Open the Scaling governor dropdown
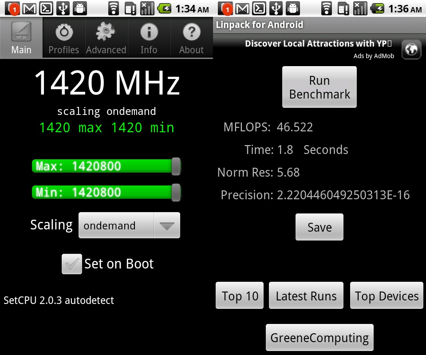 tap(129, 225)
